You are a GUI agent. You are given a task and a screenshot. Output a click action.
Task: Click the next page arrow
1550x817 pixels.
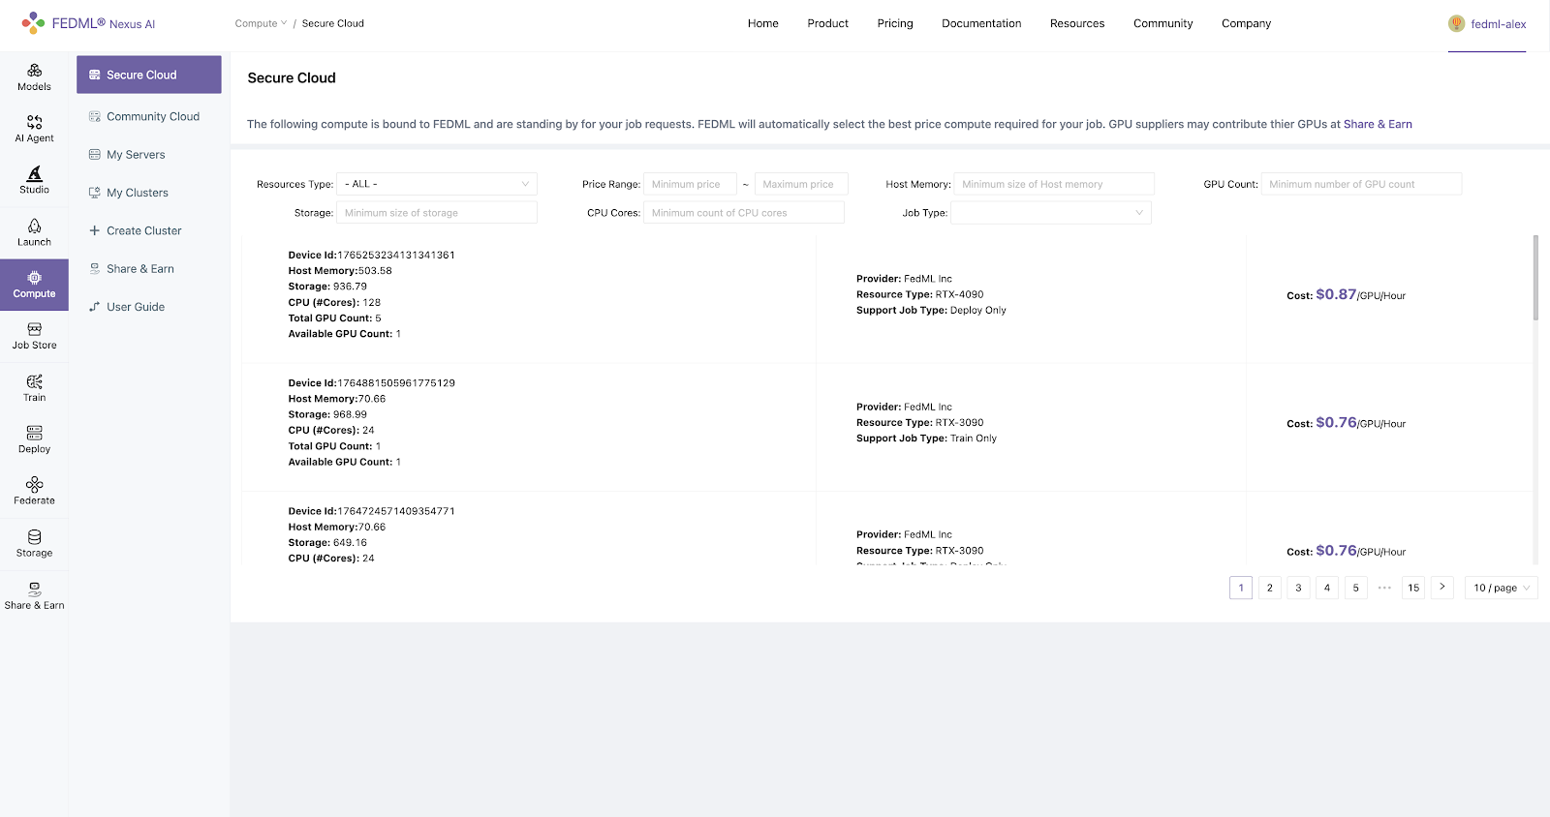(x=1442, y=588)
